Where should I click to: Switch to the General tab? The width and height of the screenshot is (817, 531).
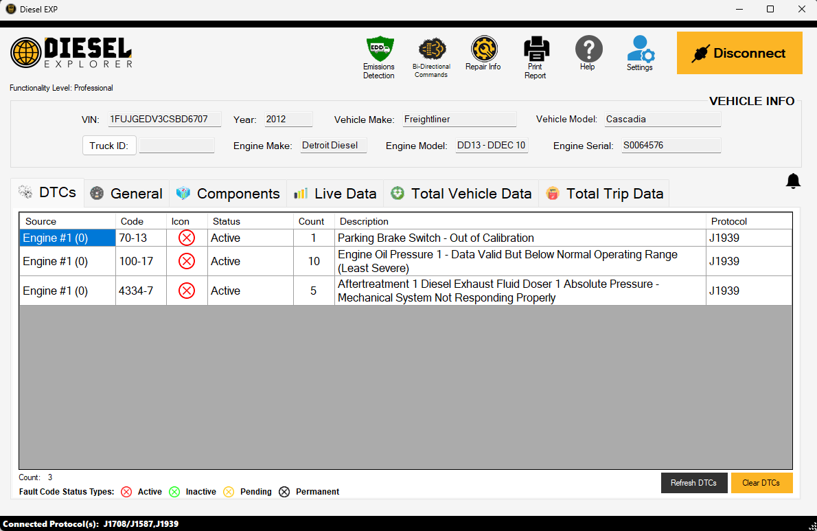click(126, 193)
